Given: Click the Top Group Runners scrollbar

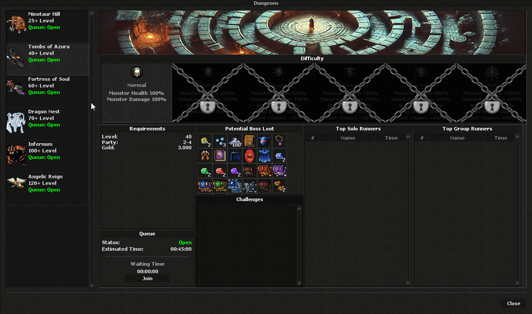Looking at the screenshot, I should click(x=518, y=209).
